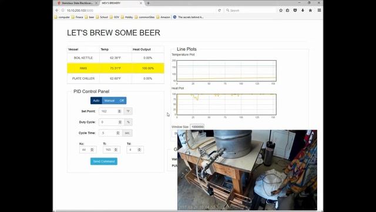376x212 pixels.
Task: Click the browser Search box
Action: pos(251,11)
